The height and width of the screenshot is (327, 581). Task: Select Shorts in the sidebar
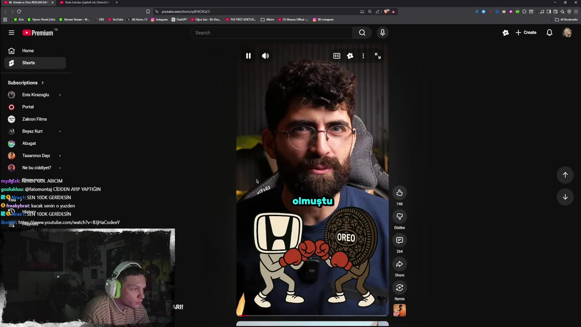35,63
